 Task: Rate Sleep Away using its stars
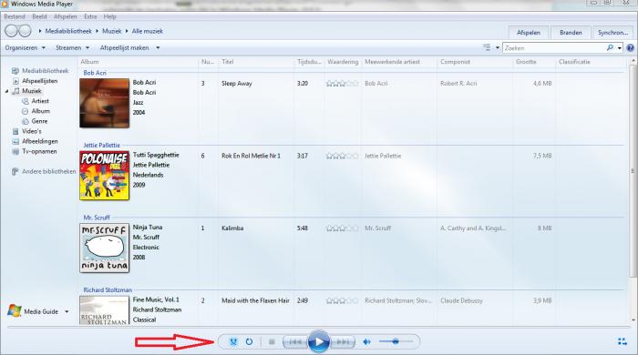tap(342, 83)
